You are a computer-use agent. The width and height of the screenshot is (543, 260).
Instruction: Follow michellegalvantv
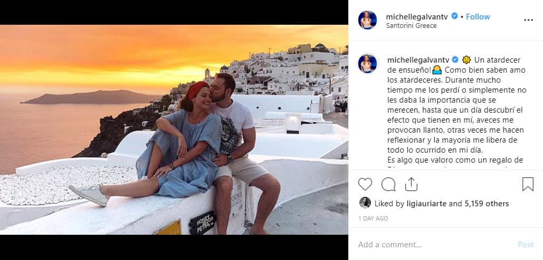[478, 17]
